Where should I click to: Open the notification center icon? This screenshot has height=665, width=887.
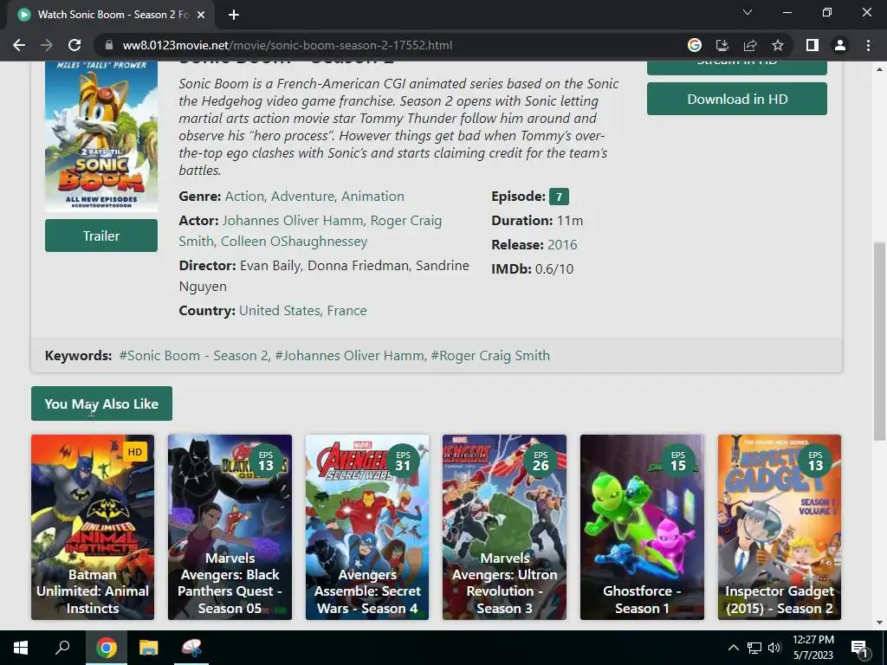[859, 648]
